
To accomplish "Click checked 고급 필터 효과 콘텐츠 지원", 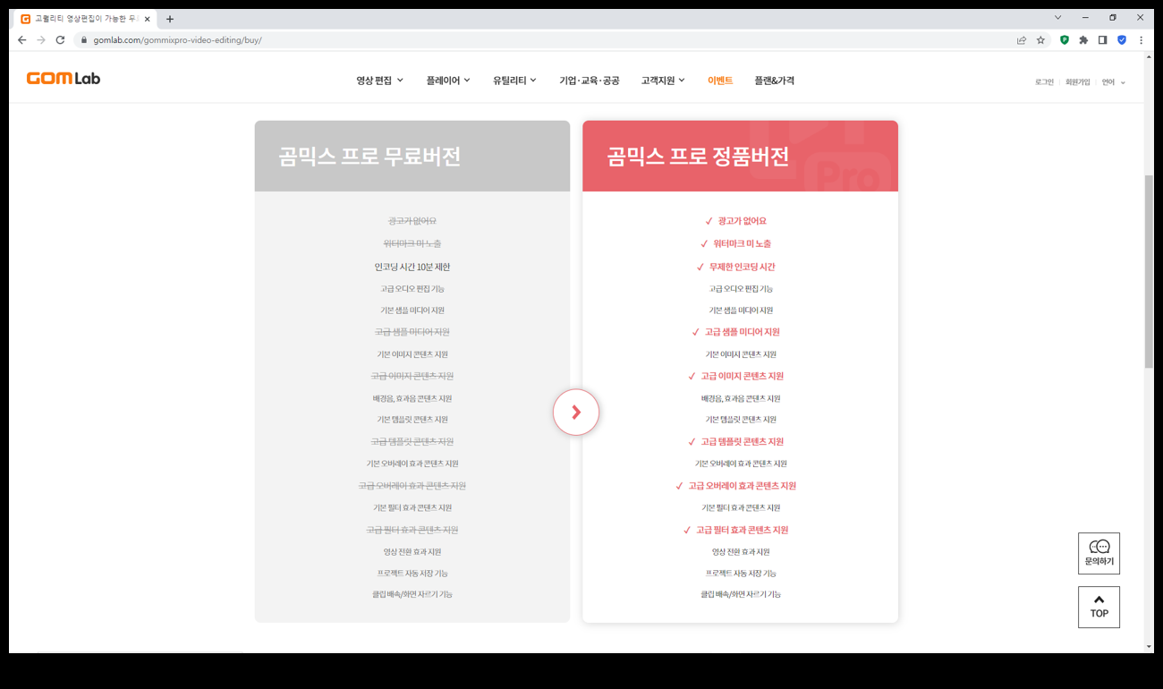I will [x=743, y=530].
